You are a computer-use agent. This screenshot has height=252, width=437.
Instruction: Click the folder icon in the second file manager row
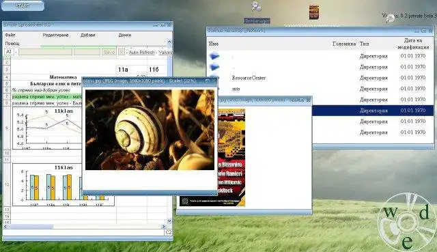point(214,67)
